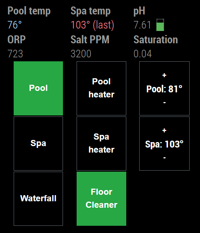
Task: Decrease pool setpoint with the minus sign
Action: click(x=164, y=102)
